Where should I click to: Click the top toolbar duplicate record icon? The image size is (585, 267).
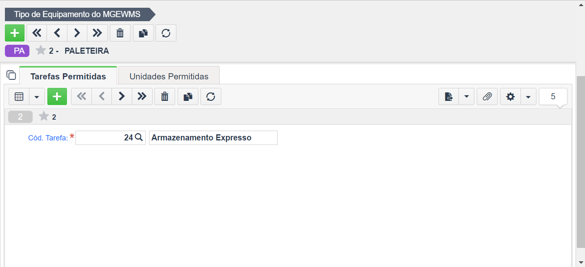(x=143, y=33)
